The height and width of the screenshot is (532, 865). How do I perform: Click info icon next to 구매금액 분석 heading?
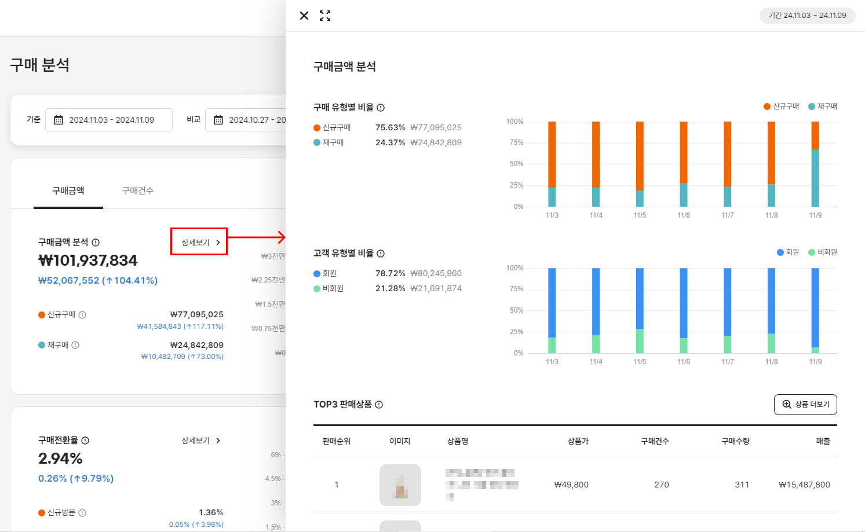coord(96,243)
